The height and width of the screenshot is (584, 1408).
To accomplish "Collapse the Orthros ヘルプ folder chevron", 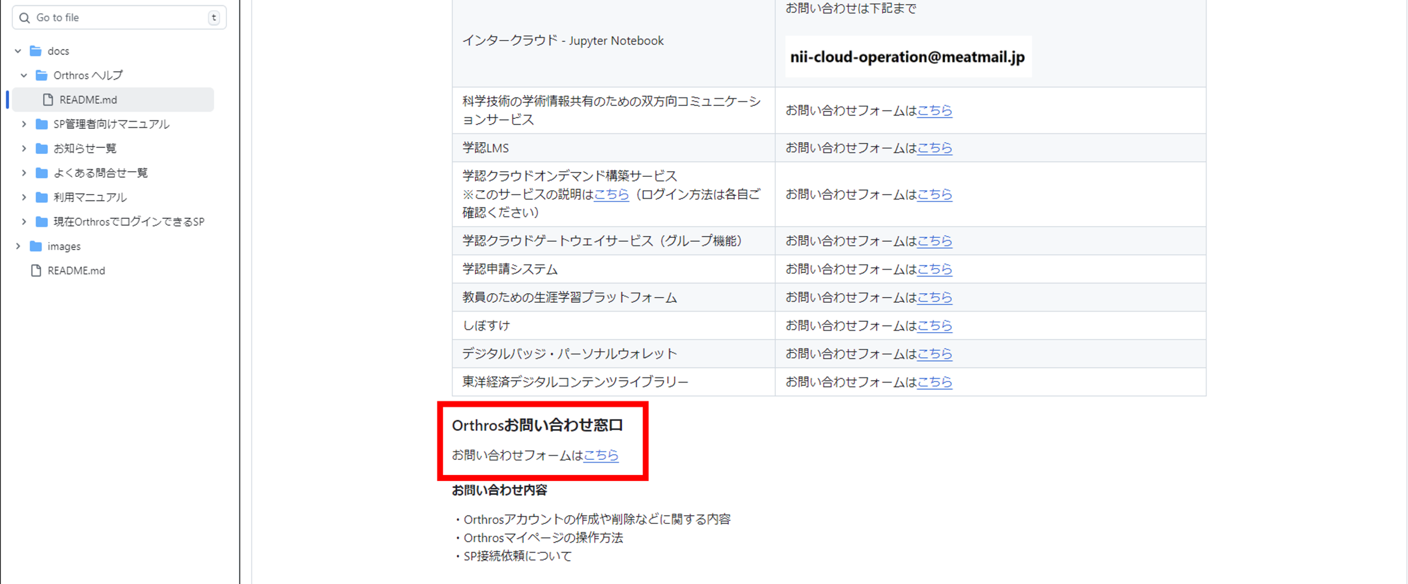I will point(24,75).
